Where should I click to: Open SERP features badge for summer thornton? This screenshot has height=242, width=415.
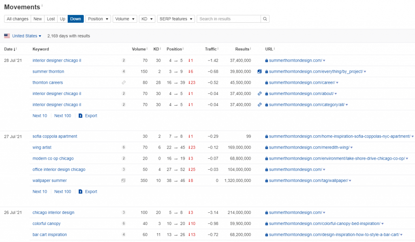[x=124, y=71]
